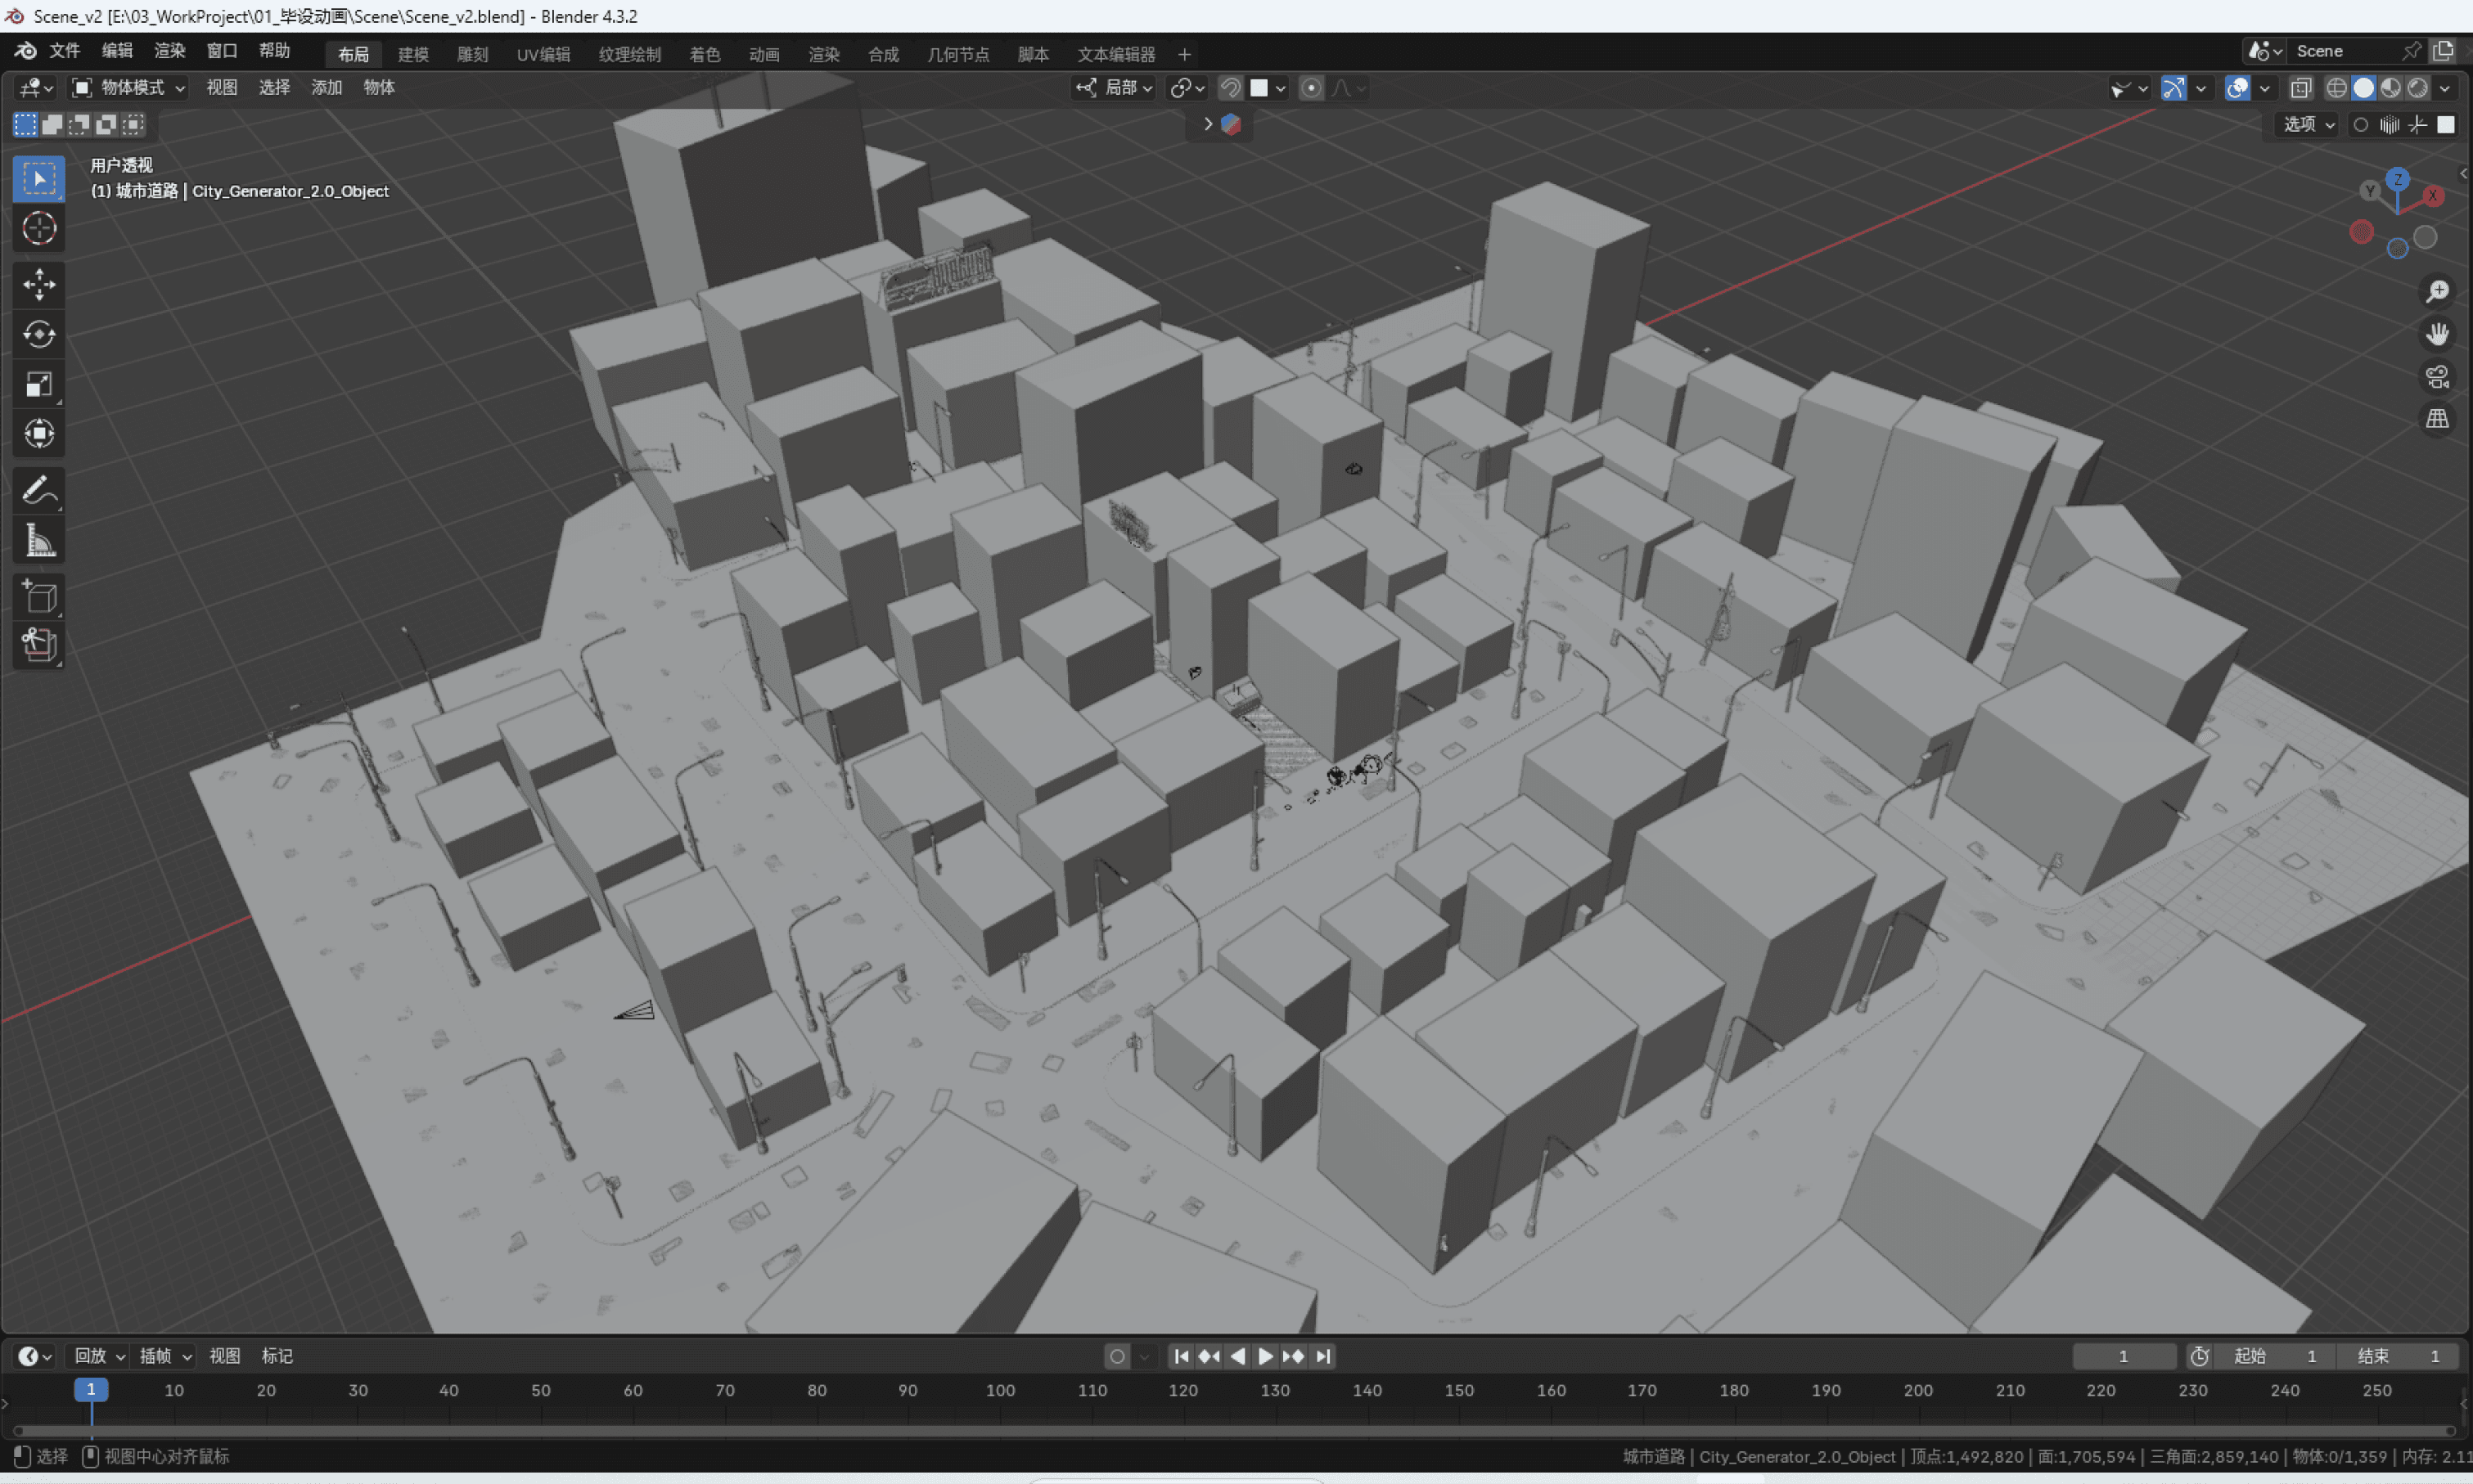Open the 添加 menu in viewport header

pos(326,88)
